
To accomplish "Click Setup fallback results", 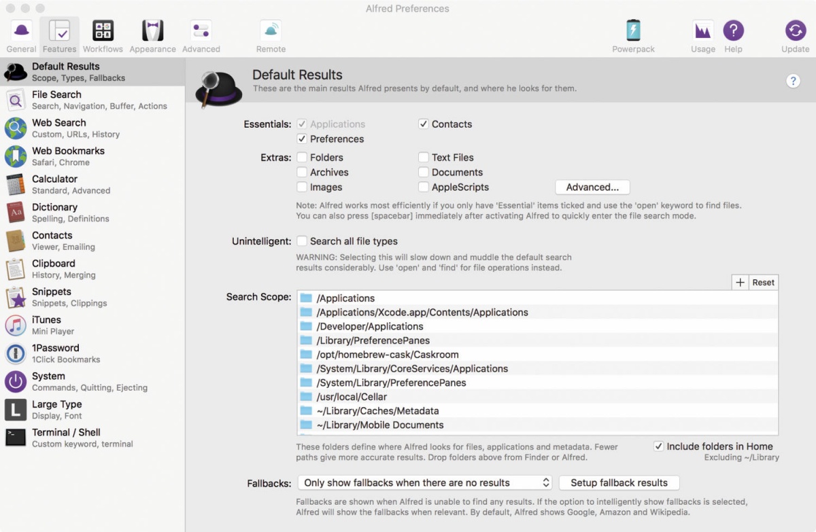I will [619, 482].
